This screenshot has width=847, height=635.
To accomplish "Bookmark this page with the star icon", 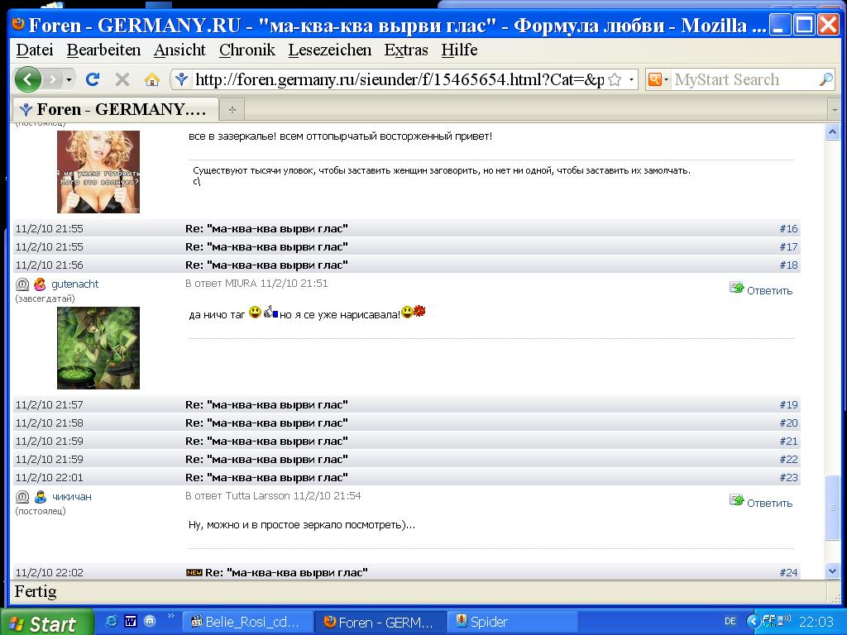I will [x=615, y=79].
